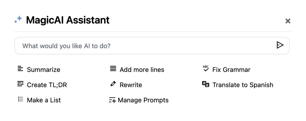Select the Fix Grammar text option
This screenshot has height=121, width=306.
(x=231, y=70)
